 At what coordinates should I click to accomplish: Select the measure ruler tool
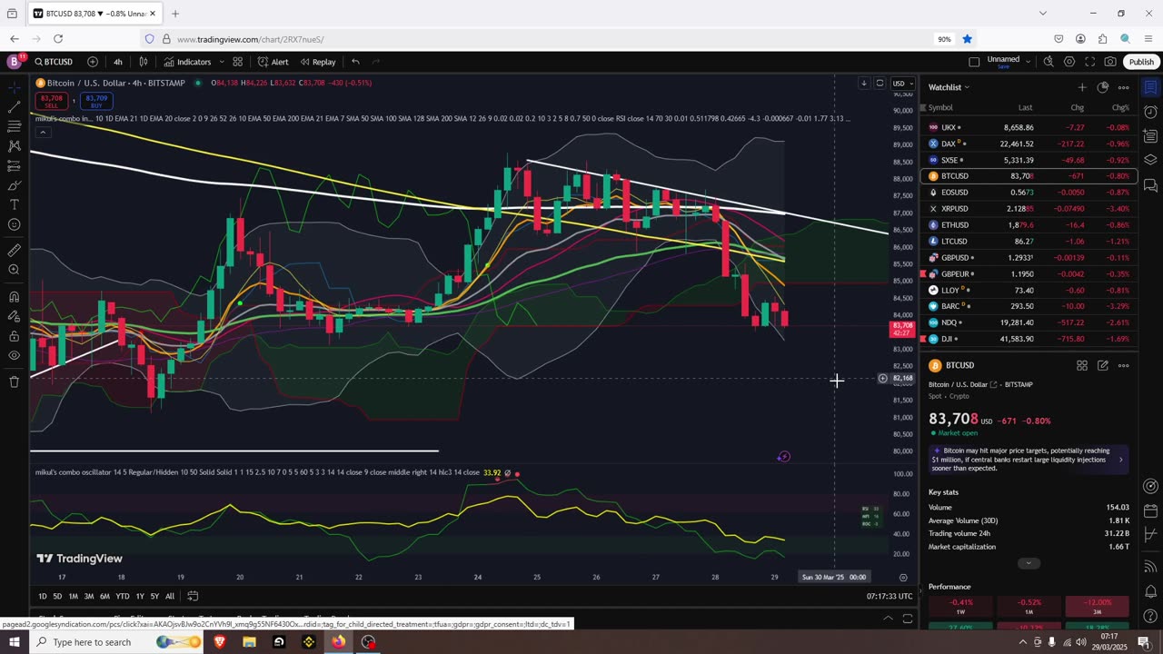14,250
